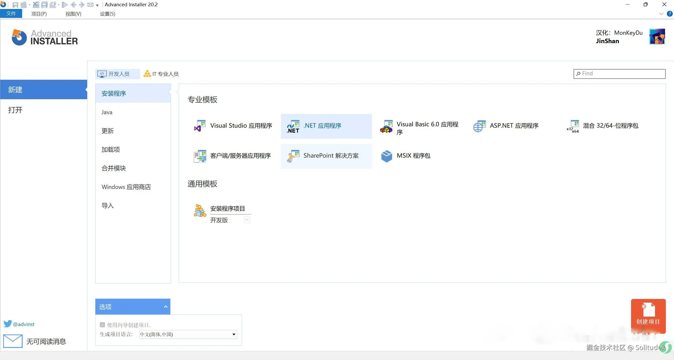The width and height of the screenshot is (674, 360).
Task: Click the Save floppy disk icon in toolbar
Action: coord(15,5)
